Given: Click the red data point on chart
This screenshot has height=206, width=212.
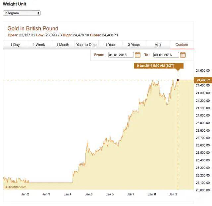Looking at the screenshot, I should [178, 80].
